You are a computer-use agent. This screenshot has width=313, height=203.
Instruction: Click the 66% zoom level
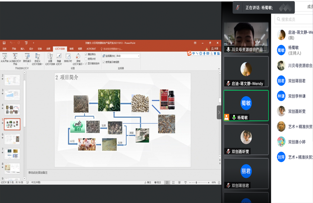[214, 182]
